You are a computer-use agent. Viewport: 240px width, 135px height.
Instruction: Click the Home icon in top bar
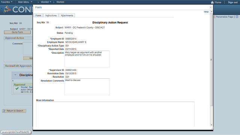(212, 3)
